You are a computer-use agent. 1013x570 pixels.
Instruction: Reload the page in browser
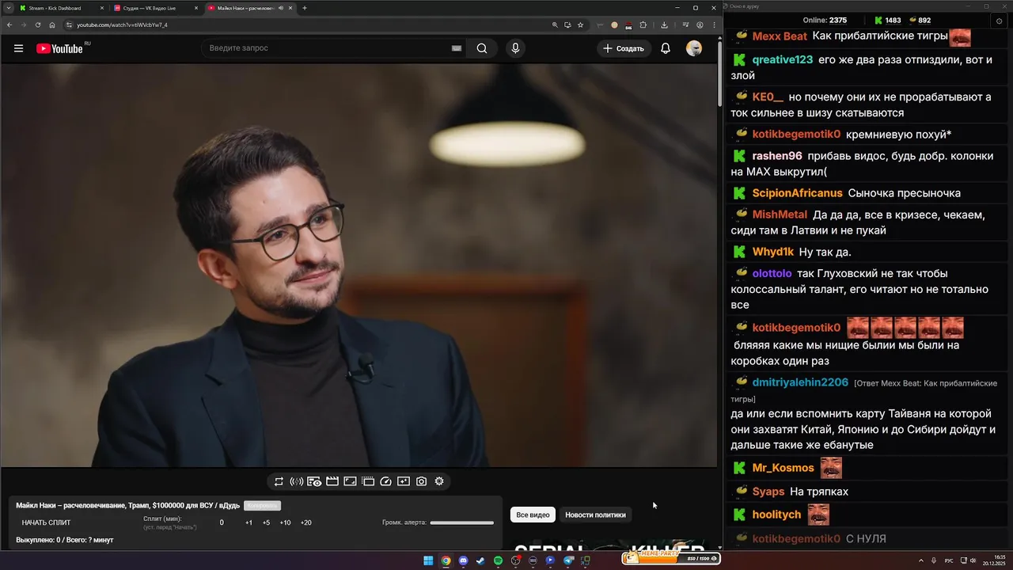coord(37,25)
